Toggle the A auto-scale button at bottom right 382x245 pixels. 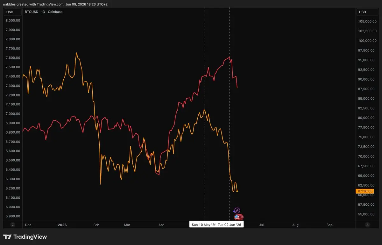tap(368, 225)
